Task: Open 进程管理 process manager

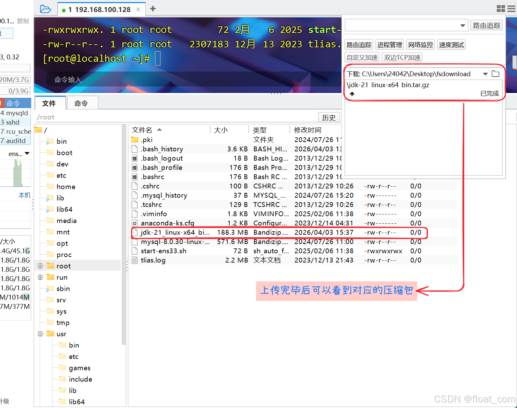Action: pyautogui.click(x=389, y=45)
